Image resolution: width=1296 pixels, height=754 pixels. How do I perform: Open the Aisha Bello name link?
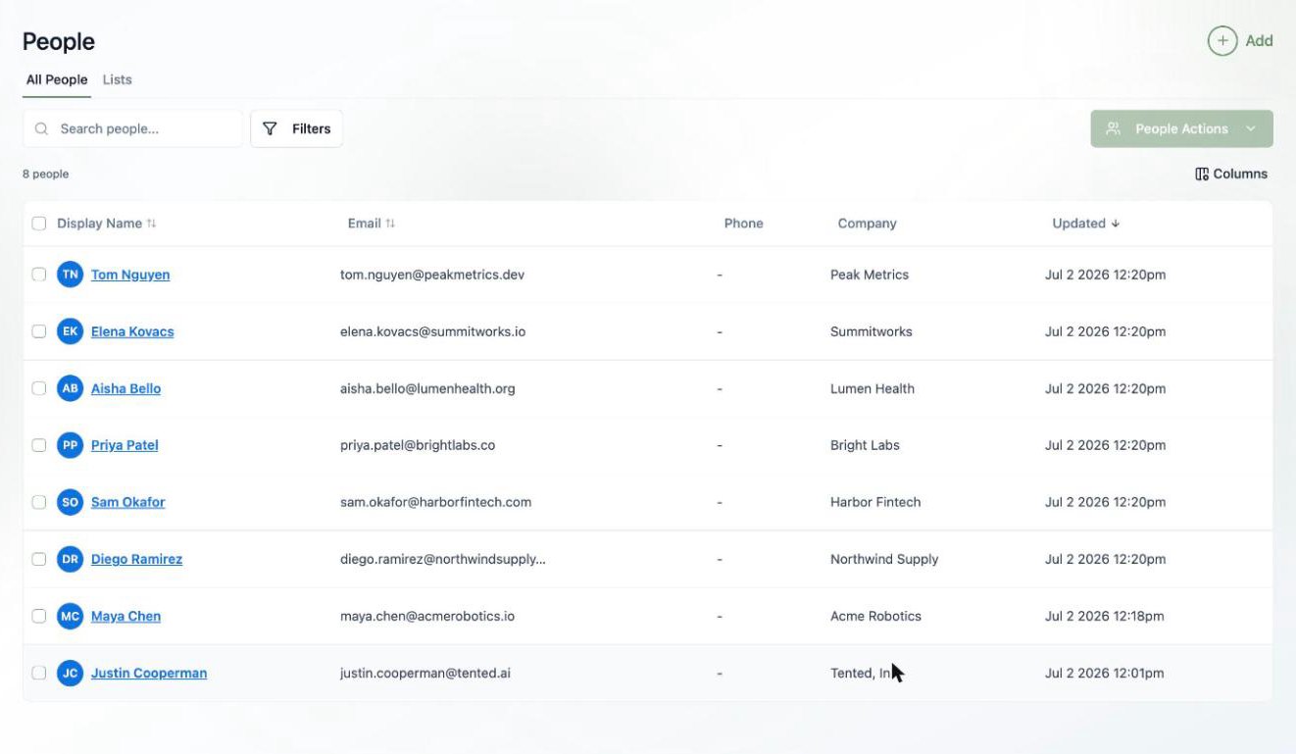point(125,388)
